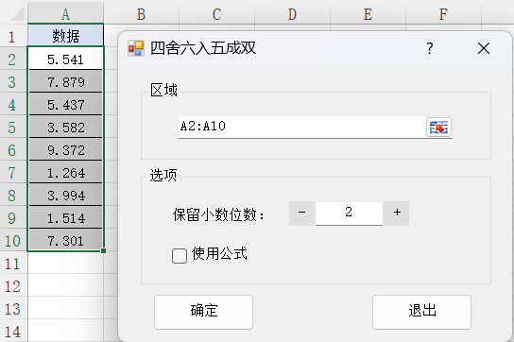514x342 pixels.
Task: Select row 12 header
Action: [13, 286]
